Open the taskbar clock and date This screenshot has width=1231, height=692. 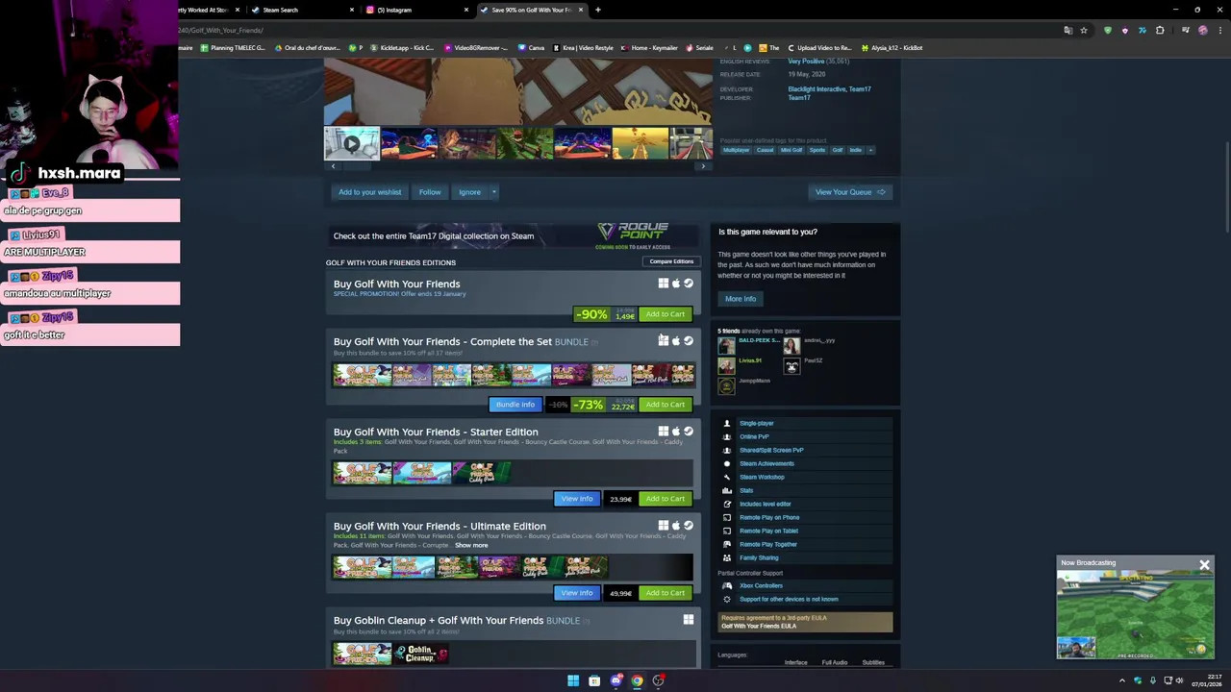(x=1206, y=680)
